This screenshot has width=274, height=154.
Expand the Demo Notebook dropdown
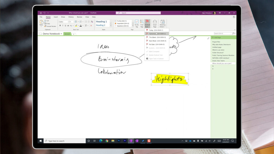61,34
